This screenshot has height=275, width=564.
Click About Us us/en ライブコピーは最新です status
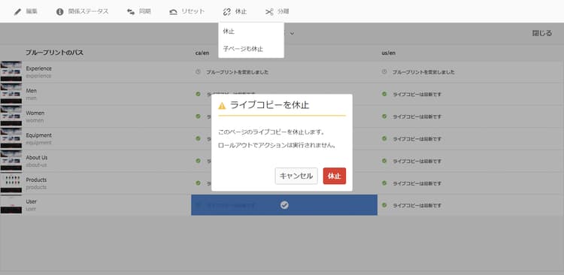point(417,161)
